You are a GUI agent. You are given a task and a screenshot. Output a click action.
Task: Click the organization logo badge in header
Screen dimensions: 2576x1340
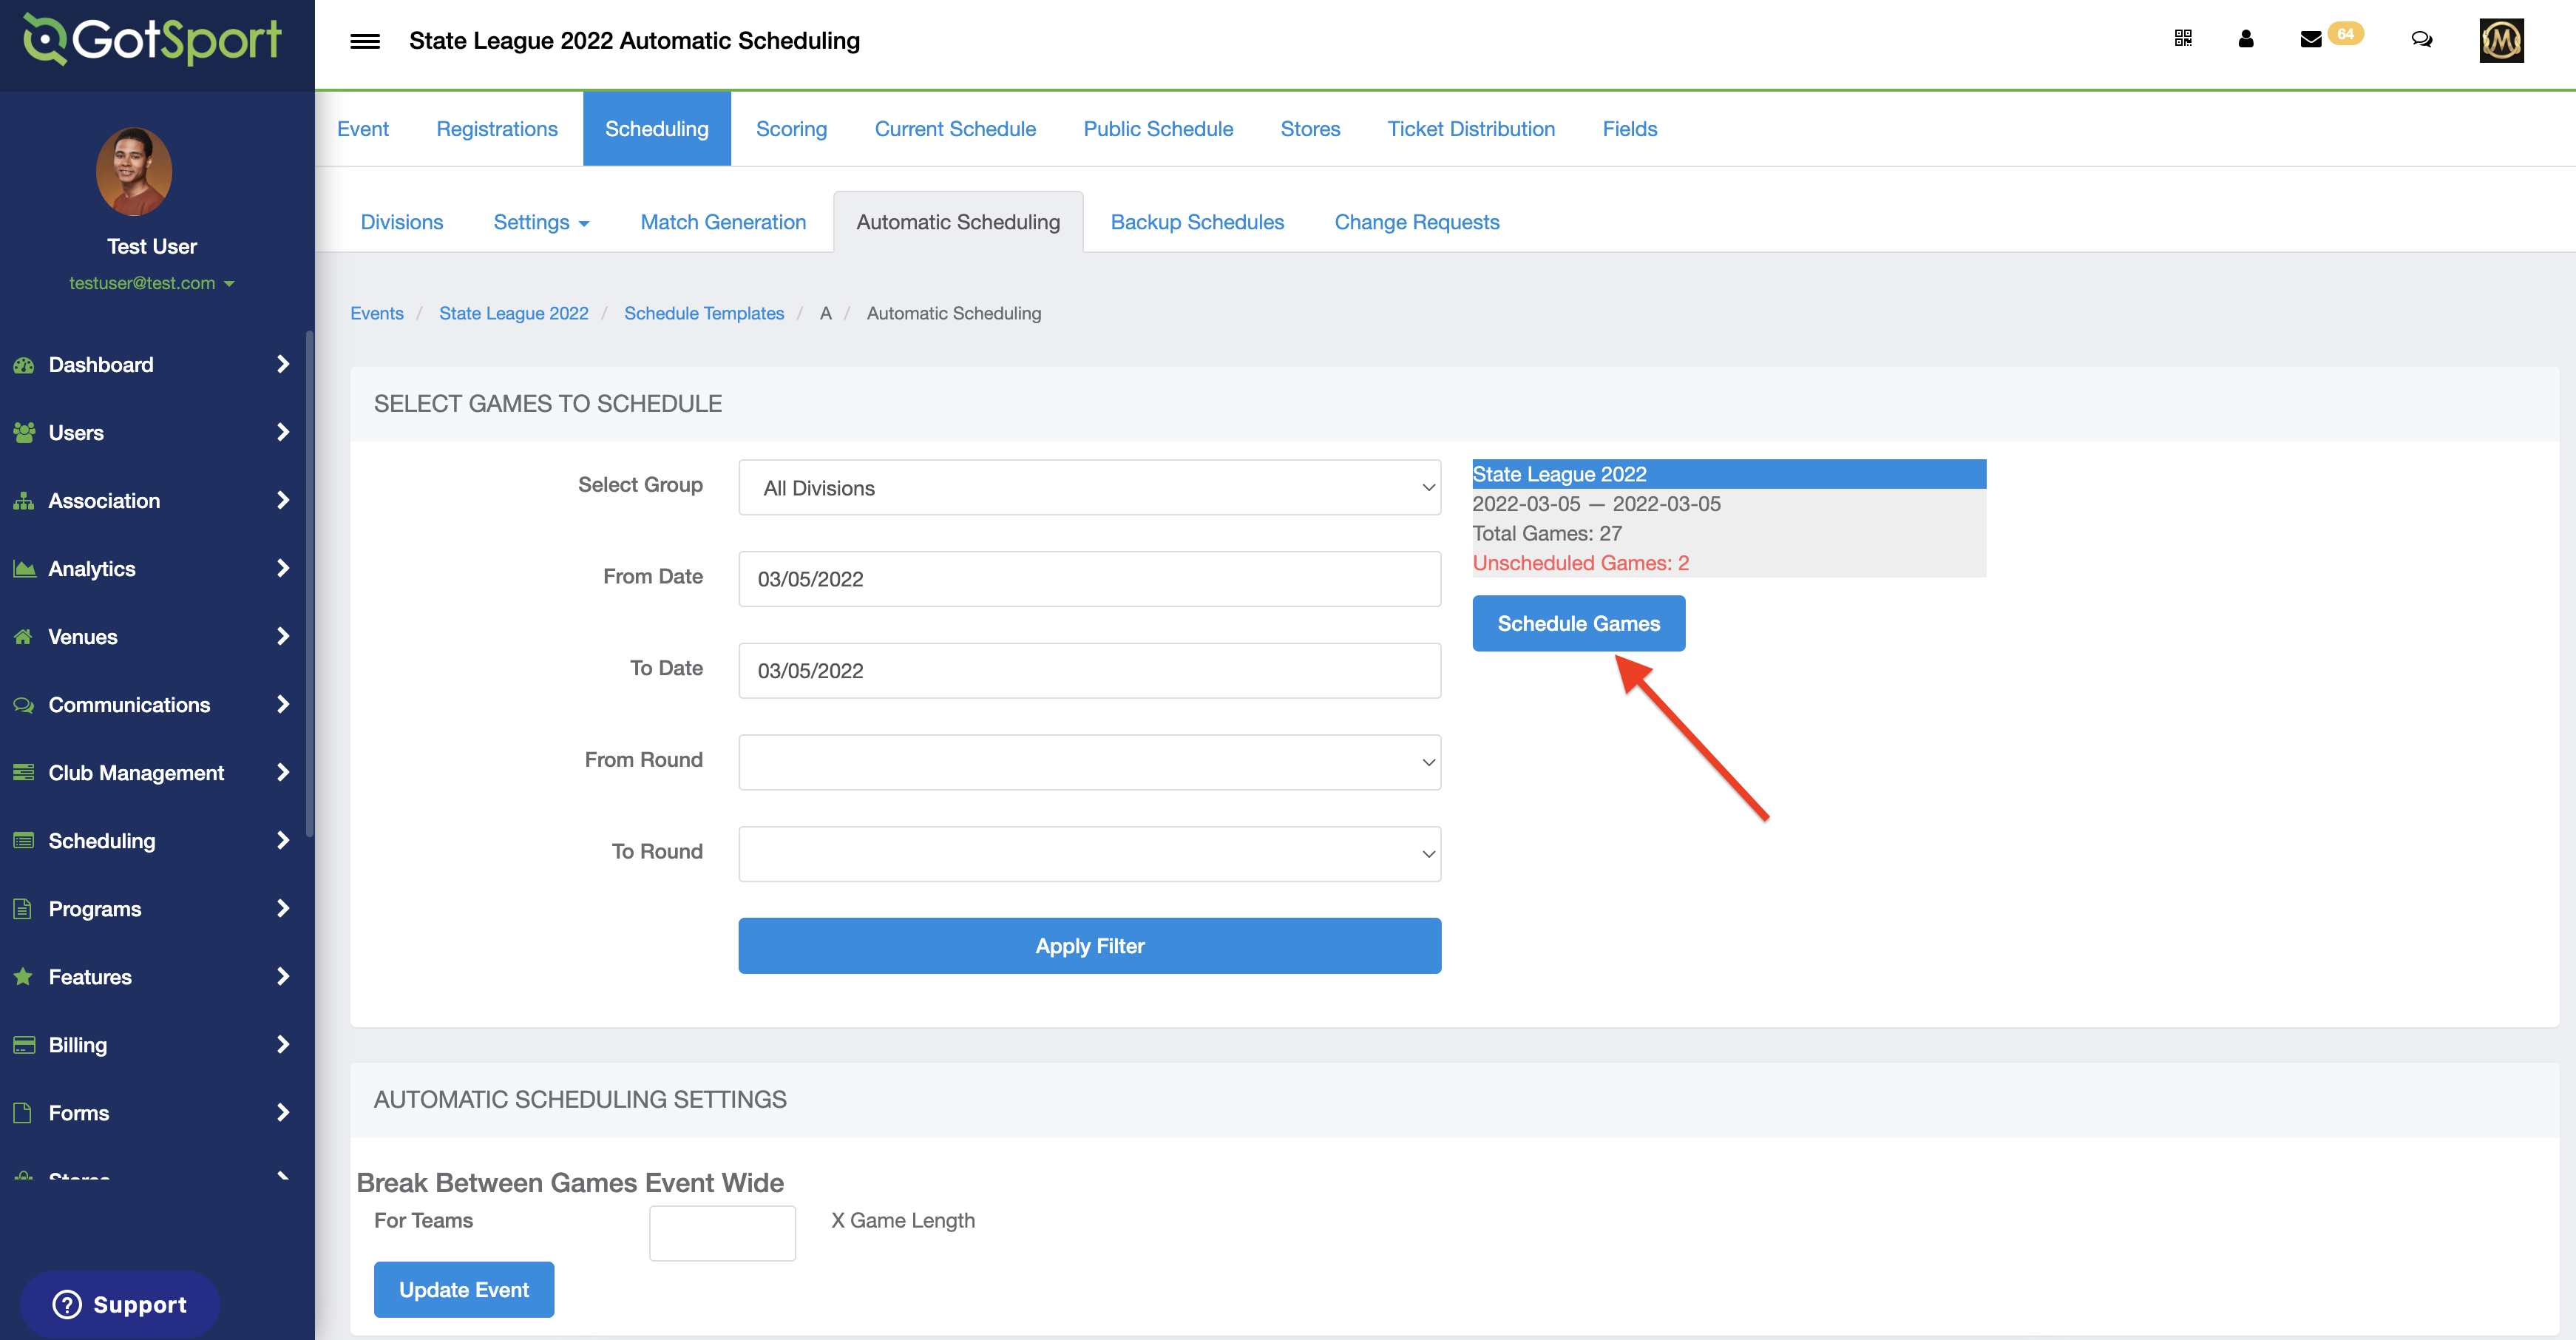[2501, 40]
